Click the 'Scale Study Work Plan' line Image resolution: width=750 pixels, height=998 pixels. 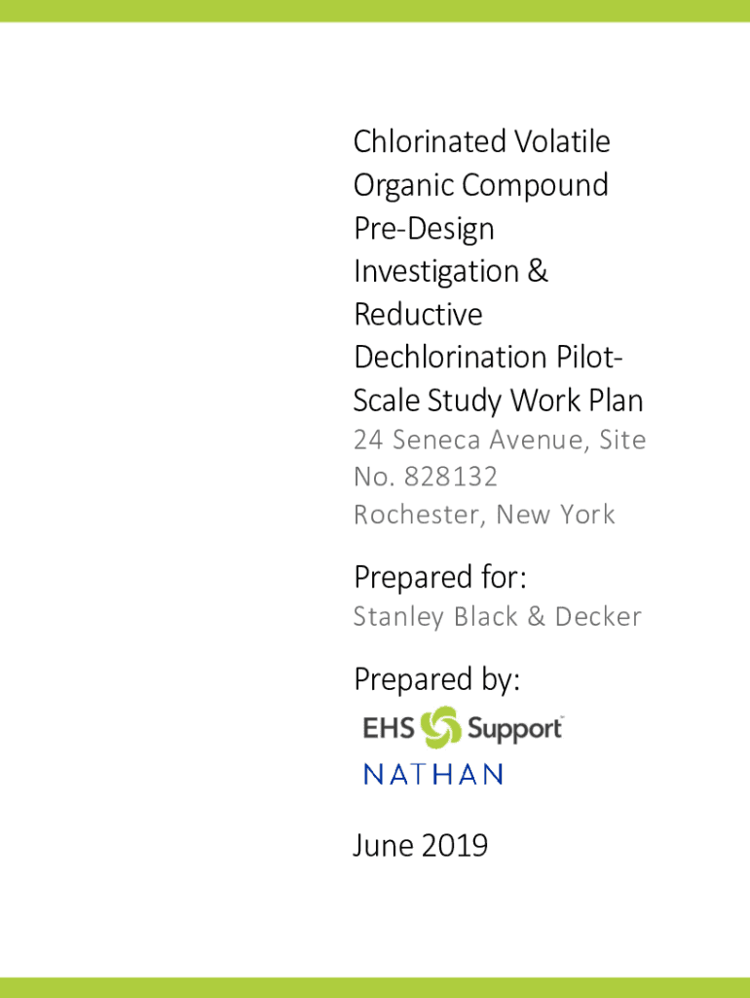(x=498, y=401)
